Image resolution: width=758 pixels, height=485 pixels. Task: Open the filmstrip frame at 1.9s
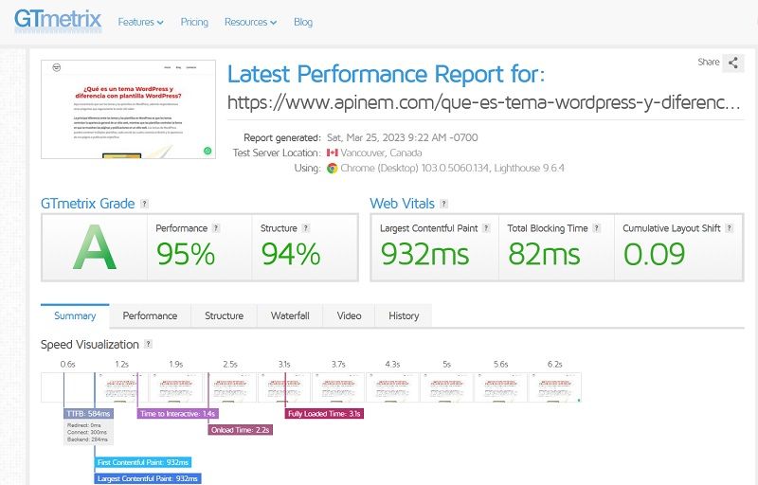coord(175,387)
